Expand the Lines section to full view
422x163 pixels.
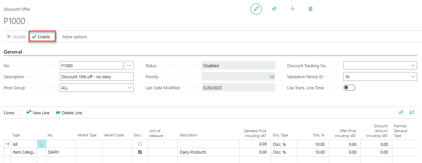pos(412,112)
